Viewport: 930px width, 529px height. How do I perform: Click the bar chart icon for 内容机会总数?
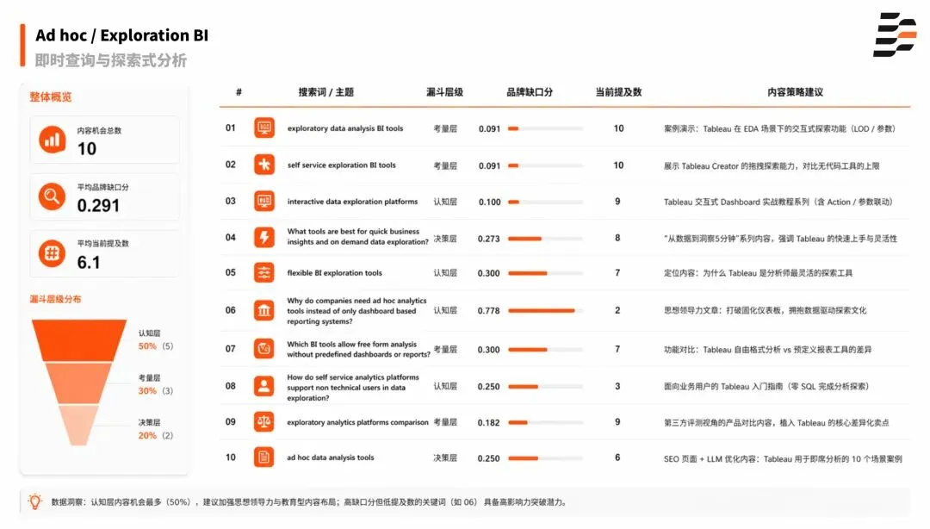pyautogui.click(x=53, y=140)
